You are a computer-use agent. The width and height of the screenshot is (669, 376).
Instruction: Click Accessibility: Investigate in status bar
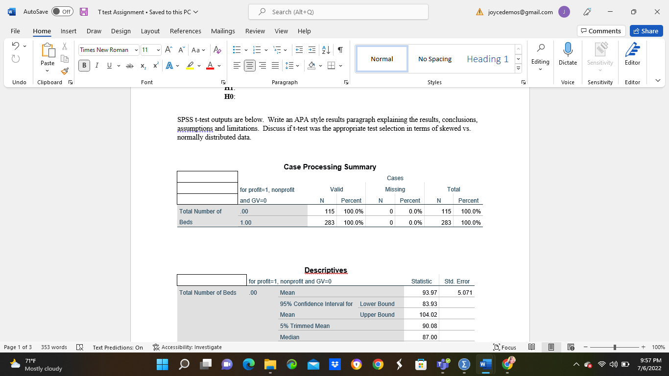pyautogui.click(x=187, y=347)
